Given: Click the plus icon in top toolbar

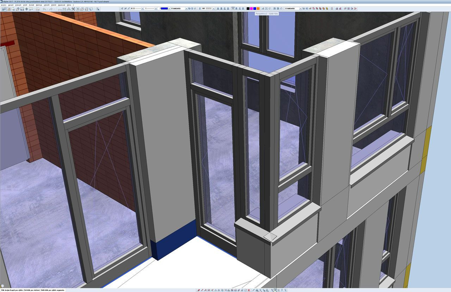Looking at the screenshot, I should click(x=27, y=9).
